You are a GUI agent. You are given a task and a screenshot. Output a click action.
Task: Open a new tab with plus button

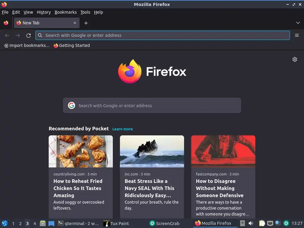(86, 23)
